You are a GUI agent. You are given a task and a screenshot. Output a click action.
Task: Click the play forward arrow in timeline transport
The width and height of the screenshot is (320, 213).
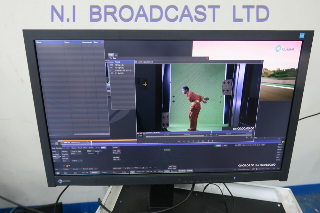click(x=264, y=145)
